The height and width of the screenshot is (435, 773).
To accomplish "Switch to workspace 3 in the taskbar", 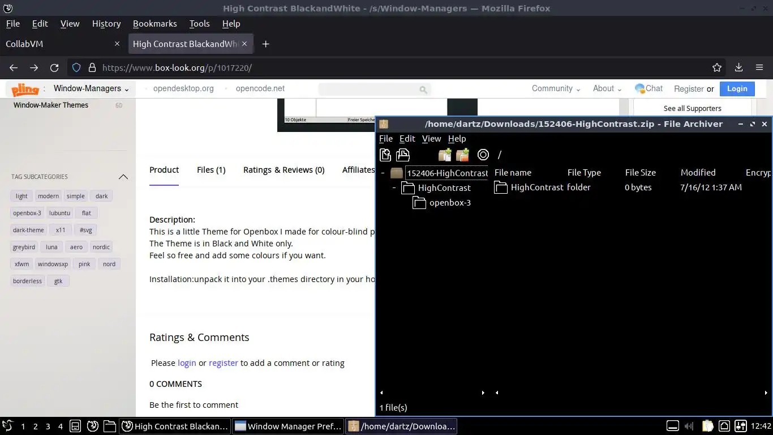I will coord(48,427).
